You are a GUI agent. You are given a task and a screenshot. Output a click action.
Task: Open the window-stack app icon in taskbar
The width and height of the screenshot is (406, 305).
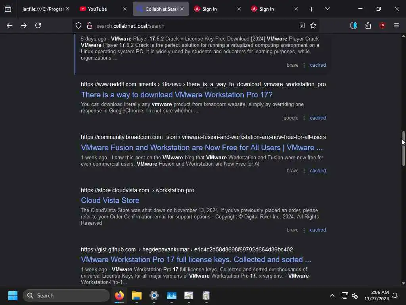(x=189, y=295)
